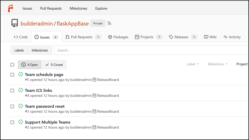Tick checkbox for Team schedule page issue
Screen dimensions: 249x140
coord(12,75)
